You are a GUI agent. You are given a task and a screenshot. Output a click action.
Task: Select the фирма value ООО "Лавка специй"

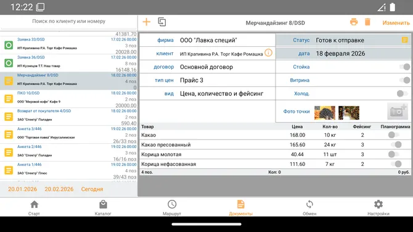(208, 40)
